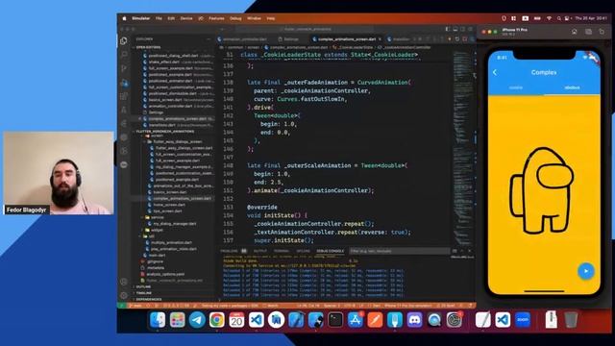Toggle secondary sidebar layout icon in title bar
This screenshot has width=615, height=346.
point(462,29)
